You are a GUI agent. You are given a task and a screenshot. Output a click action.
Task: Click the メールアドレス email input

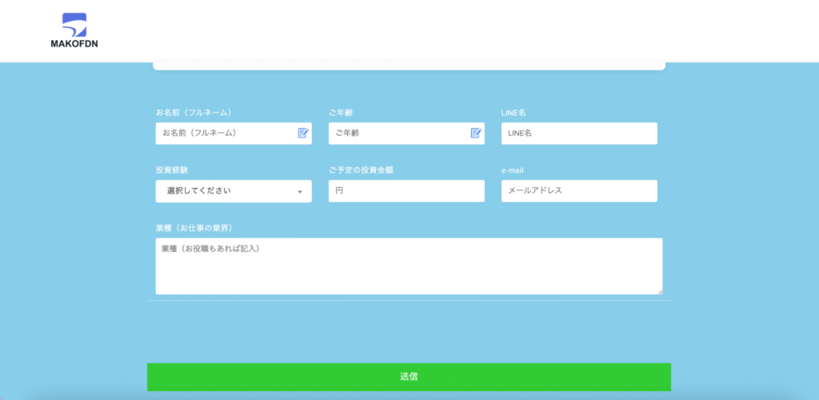[579, 191]
